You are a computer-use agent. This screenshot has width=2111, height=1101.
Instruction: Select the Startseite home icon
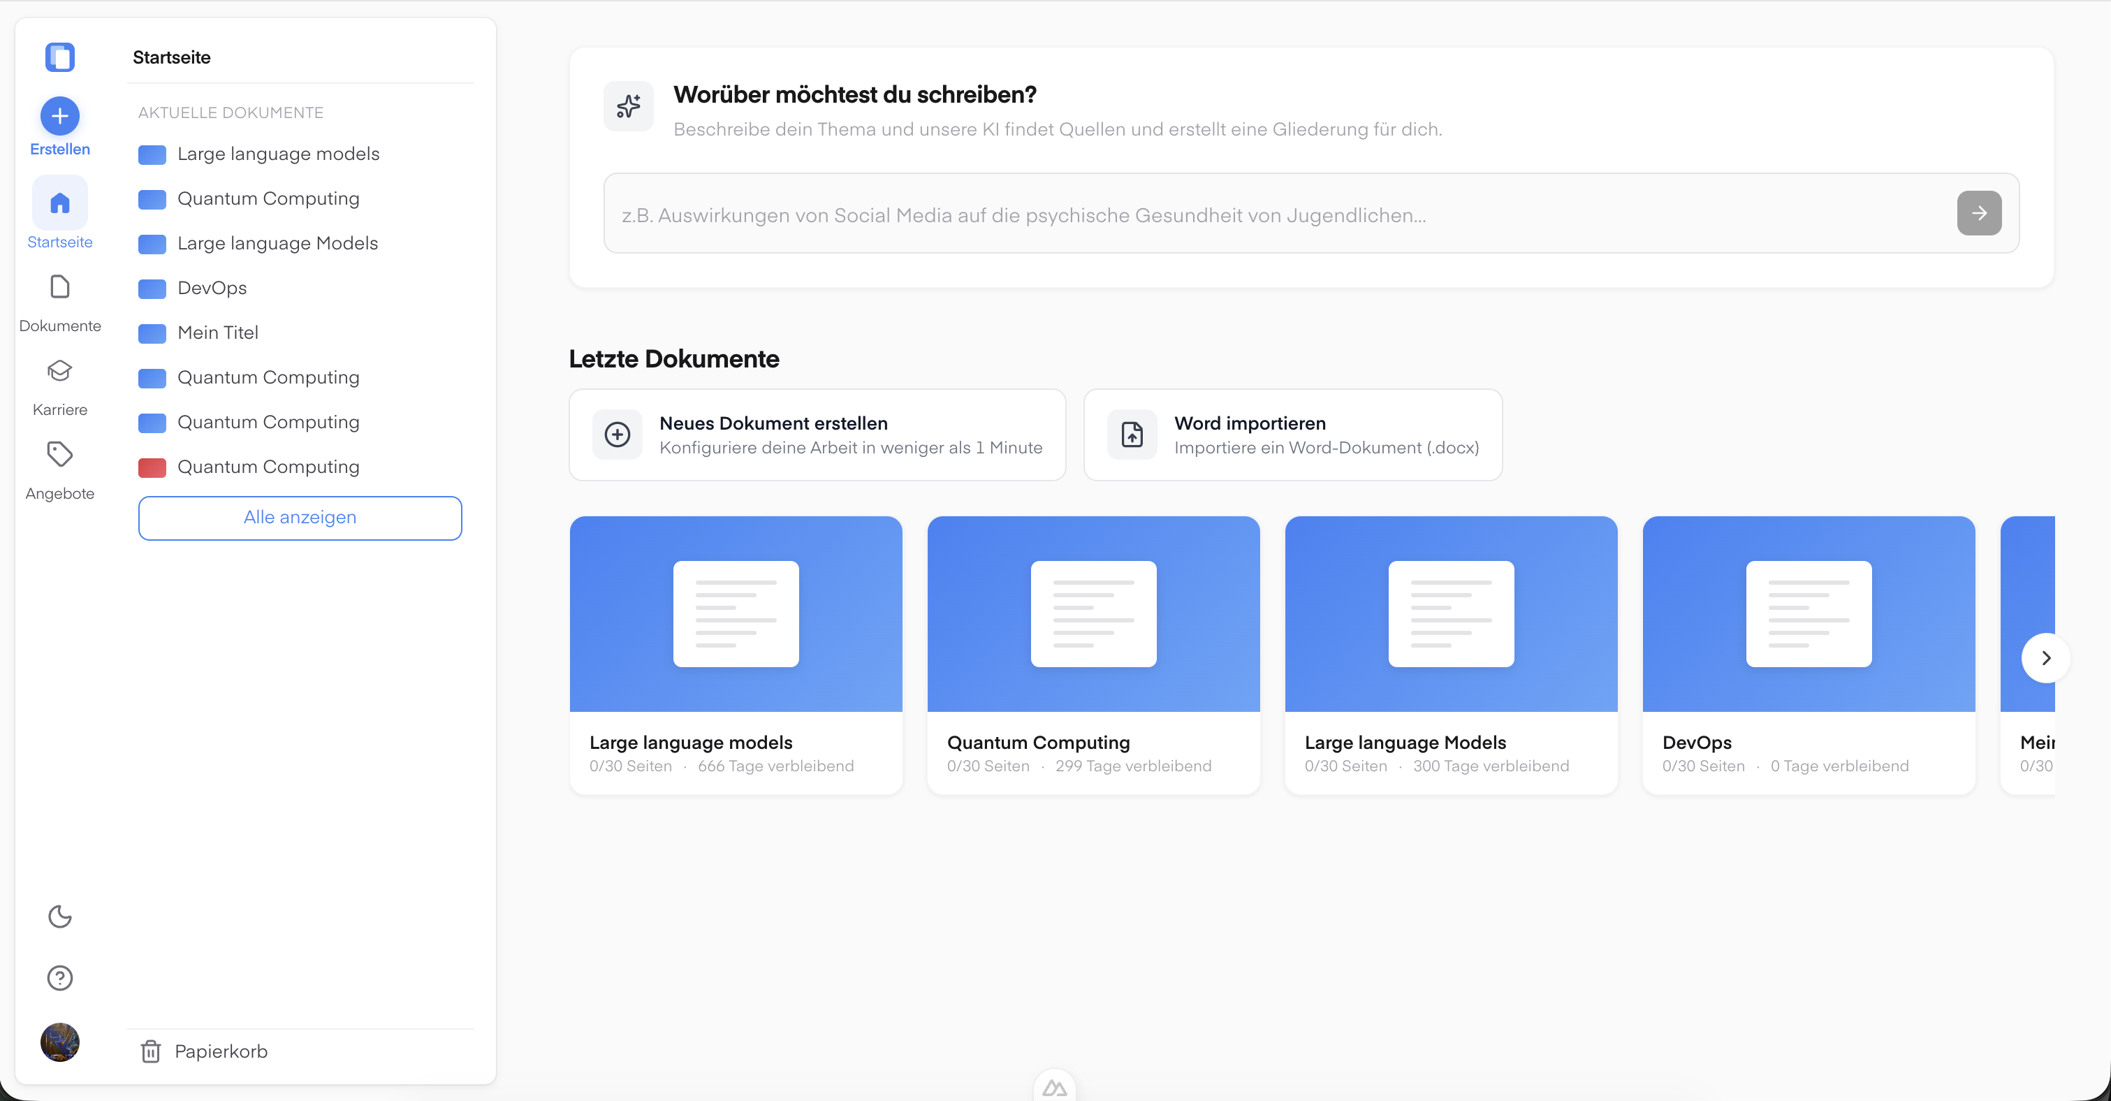click(59, 203)
